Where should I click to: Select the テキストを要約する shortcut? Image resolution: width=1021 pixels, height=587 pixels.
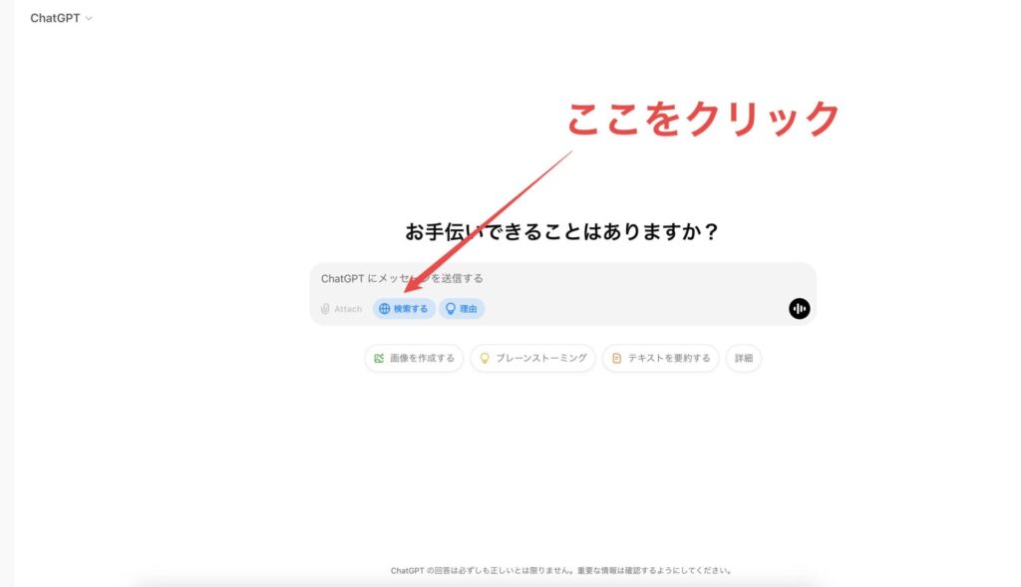[660, 358]
